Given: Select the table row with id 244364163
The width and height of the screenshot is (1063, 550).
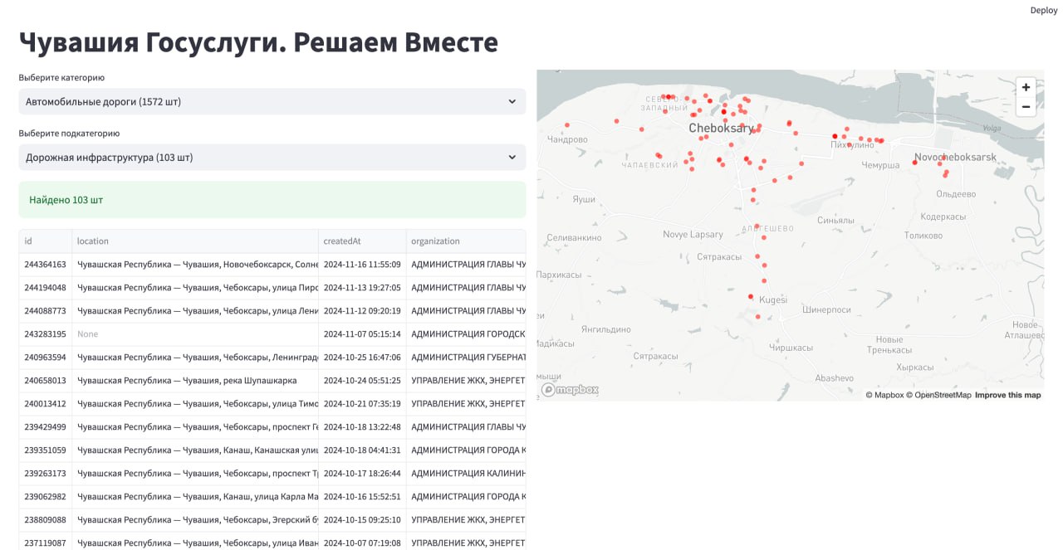Looking at the screenshot, I should click(272, 264).
